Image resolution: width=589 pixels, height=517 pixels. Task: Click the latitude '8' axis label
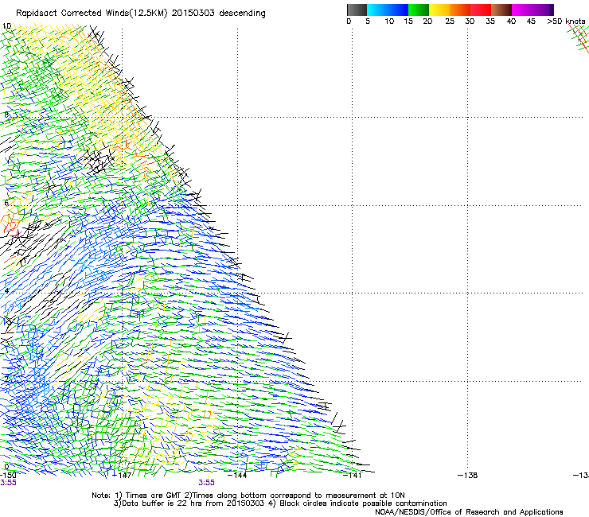[x=6, y=115]
